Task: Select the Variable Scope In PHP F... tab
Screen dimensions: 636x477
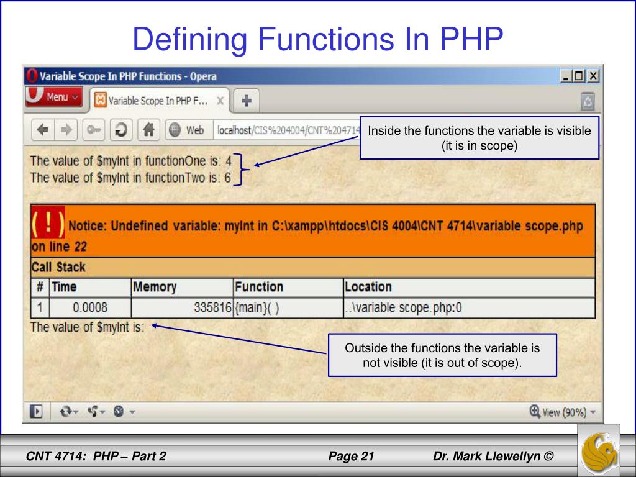Action: pyautogui.click(x=159, y=101)
